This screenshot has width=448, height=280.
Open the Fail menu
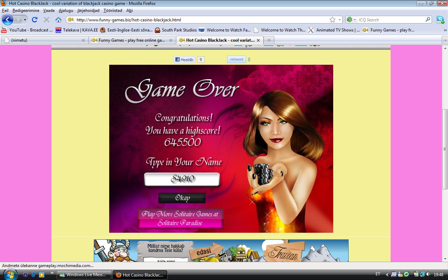[x=5, y=10]
